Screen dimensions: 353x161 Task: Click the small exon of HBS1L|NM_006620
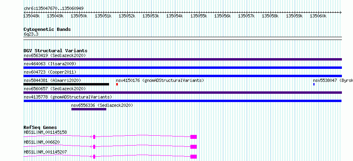[94, 147]
